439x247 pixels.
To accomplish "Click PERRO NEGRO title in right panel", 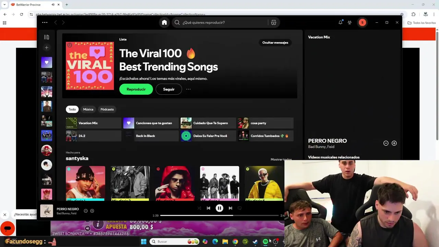I will pos(327,141).
